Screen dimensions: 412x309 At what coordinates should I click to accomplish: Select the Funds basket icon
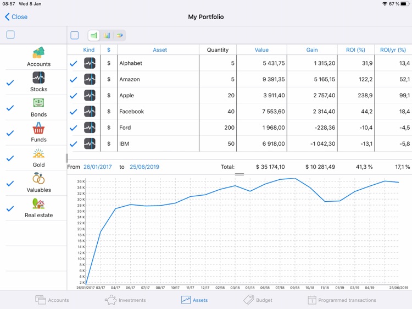38,128
